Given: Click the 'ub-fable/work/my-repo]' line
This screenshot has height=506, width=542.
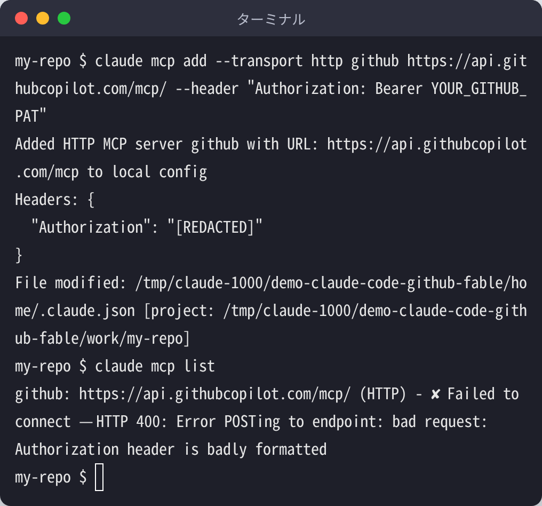Looking at the screenshot, I should click(102, 338).
